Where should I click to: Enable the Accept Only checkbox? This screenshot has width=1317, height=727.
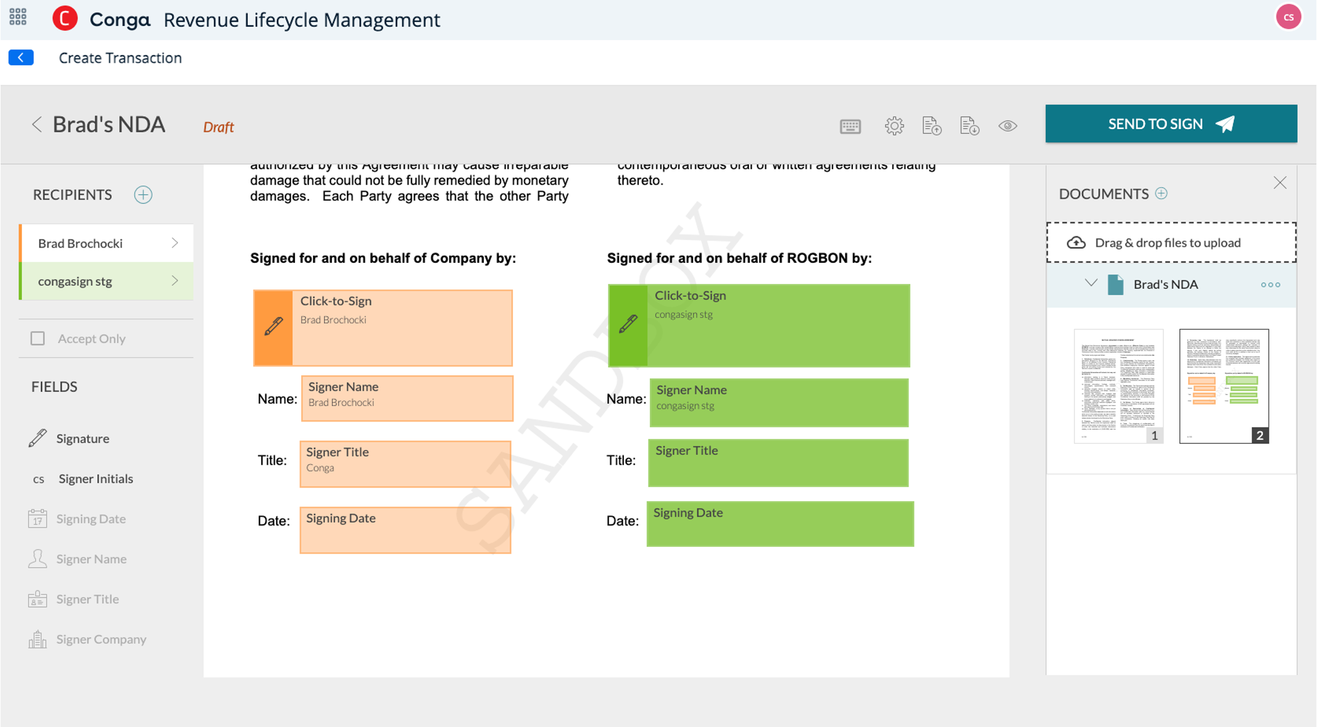tap(38, 338)
